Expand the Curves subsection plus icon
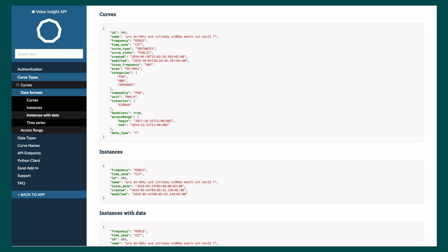This screenshot has width=448, height=252. point(17,85)
